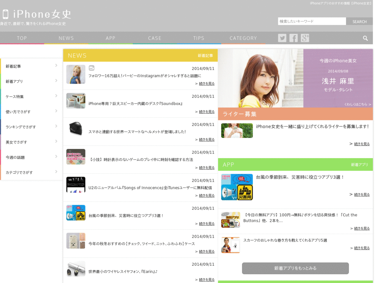Expand 今週の話題 sidebar chevron
This screenshot has height=283, width=377.
pyautogui.click(x=56, y=156)
